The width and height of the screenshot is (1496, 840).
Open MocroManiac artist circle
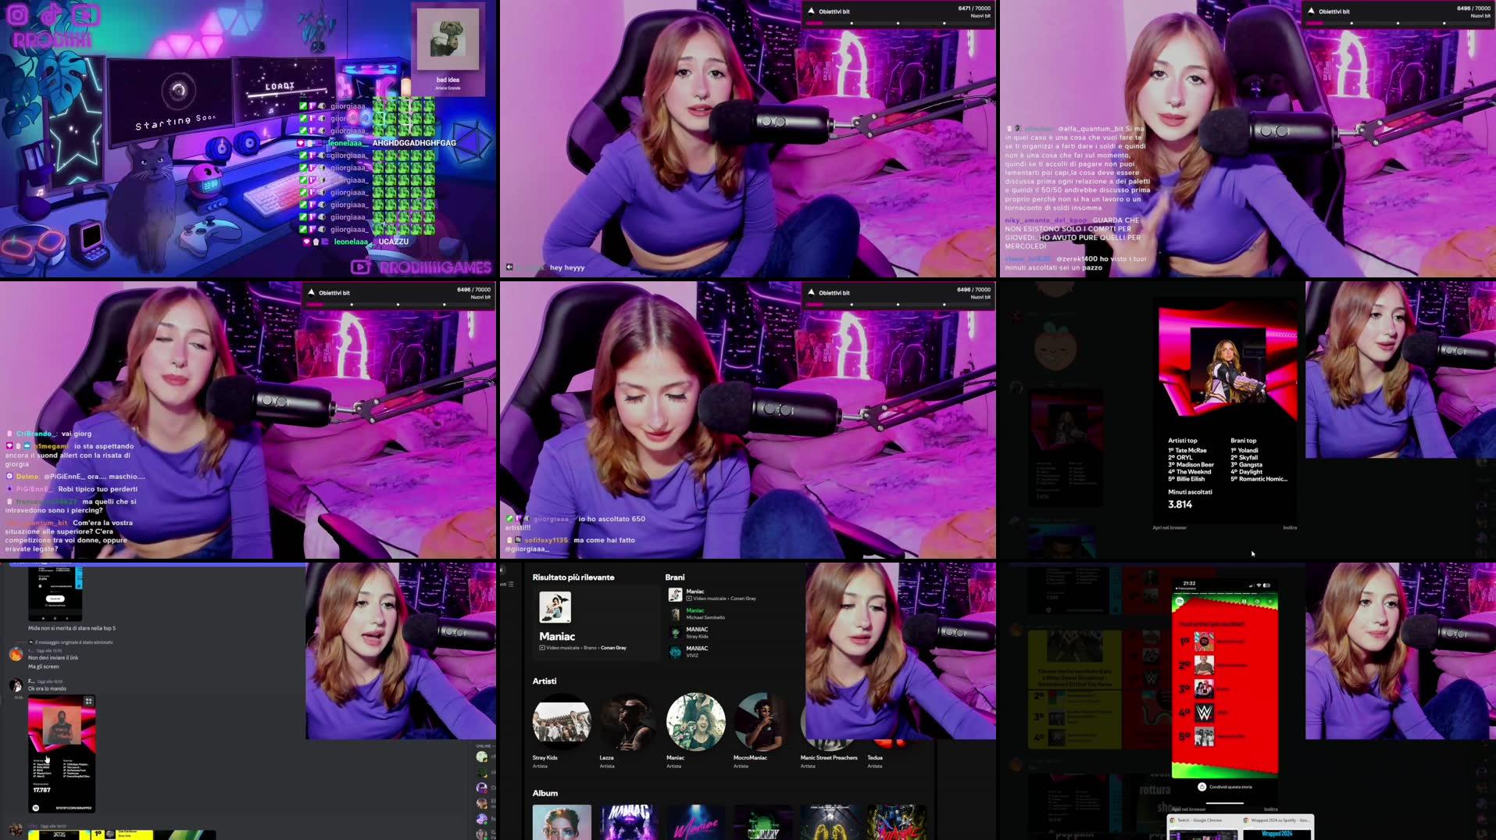tap(762, 721)
